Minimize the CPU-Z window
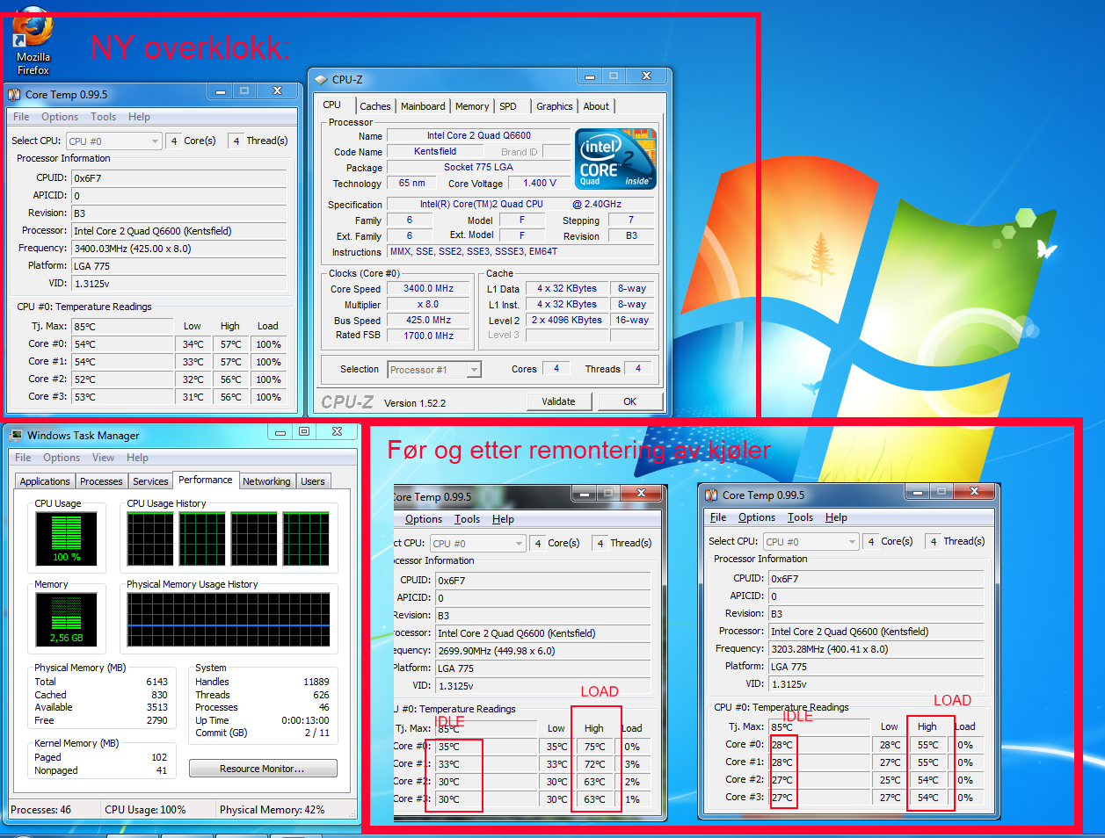1105x838 pixels. coord(589,77)
